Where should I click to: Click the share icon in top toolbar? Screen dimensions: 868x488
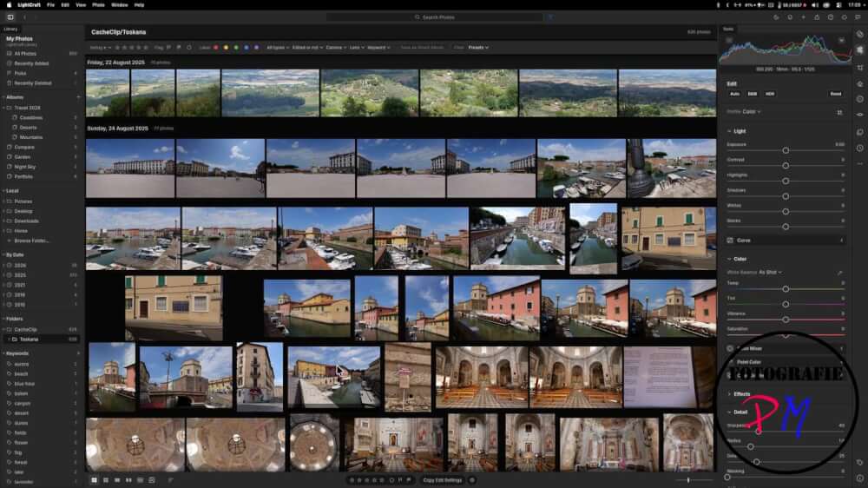817,17
